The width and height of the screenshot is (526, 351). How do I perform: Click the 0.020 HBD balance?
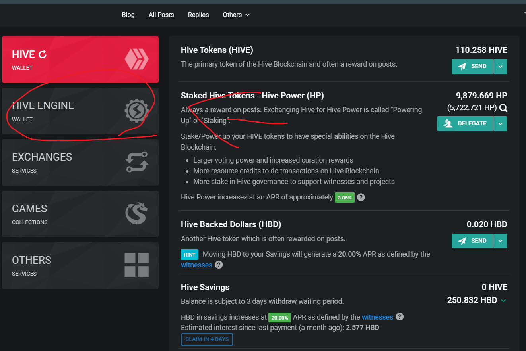point(487,224)
